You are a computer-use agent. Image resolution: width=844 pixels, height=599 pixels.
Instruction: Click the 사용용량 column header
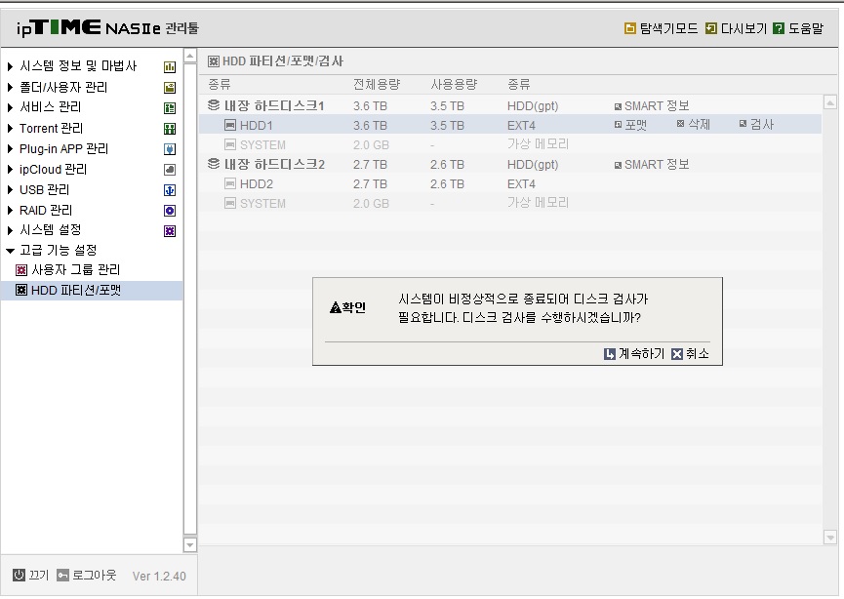pos(454,85)
